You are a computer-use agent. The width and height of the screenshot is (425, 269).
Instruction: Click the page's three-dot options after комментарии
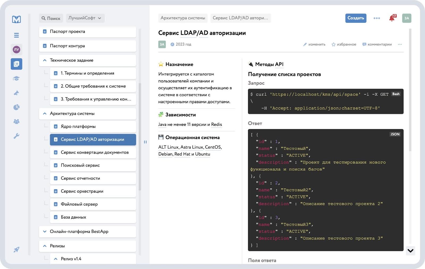click(x=400, y=44)
